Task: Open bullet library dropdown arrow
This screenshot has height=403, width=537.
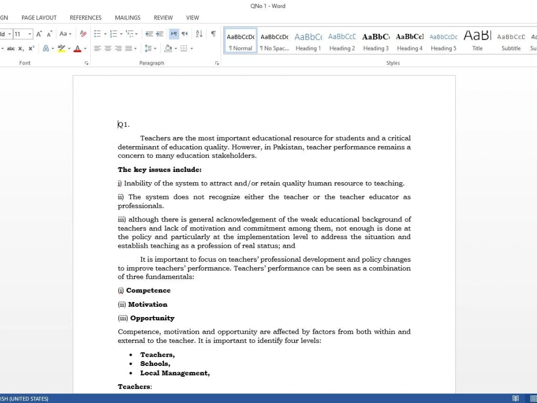Action: click(x=105, y=34)
